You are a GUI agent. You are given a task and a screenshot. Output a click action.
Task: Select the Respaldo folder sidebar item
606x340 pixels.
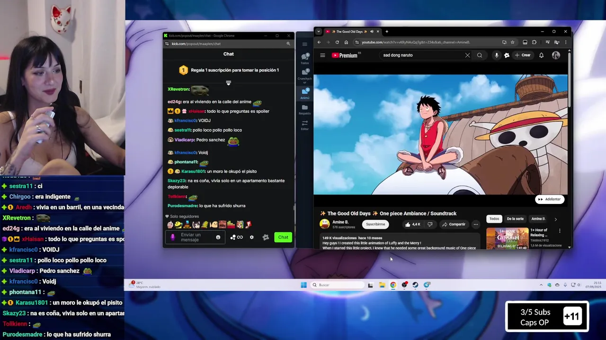pos(305,110)
